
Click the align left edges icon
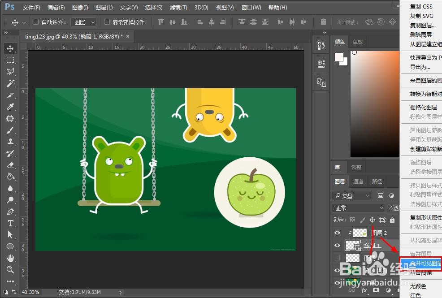click(x=199, y=22)
